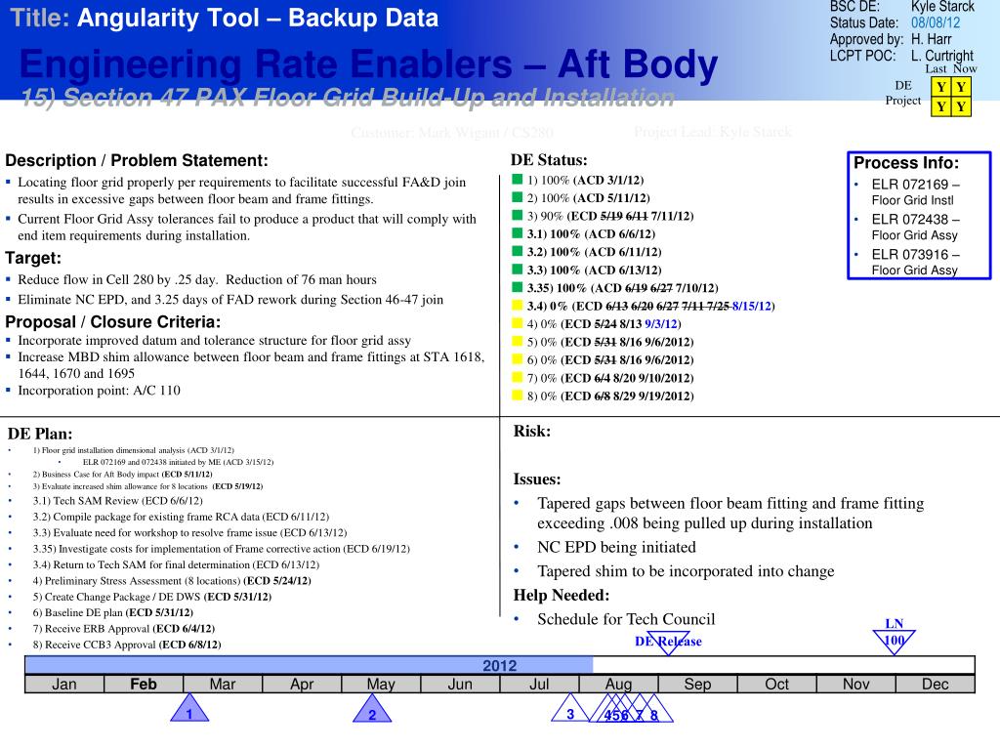Click the LCPT POC name L. Curtright
Image resolution: width=1000 pixels, height=750 pixels.
(x=942, y=56)
